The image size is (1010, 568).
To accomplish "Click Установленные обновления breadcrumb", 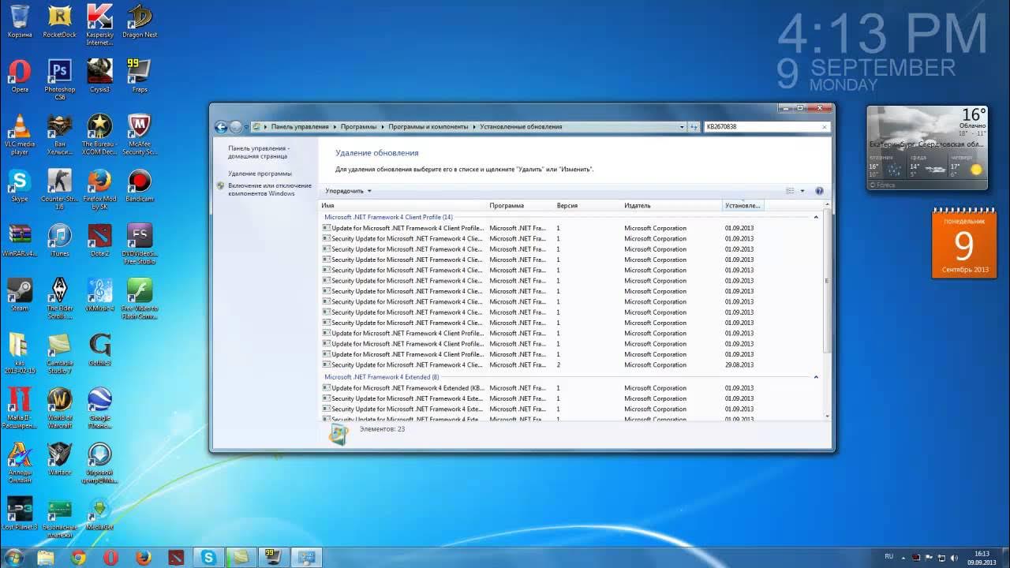I will click(x=521, y=126).
